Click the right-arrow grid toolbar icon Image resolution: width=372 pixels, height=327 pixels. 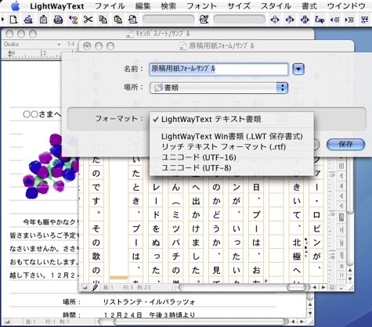coord(349,20)
